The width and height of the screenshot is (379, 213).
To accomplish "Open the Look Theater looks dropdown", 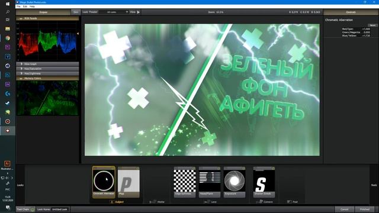I will pyautogui.click(x=114, y=12).
